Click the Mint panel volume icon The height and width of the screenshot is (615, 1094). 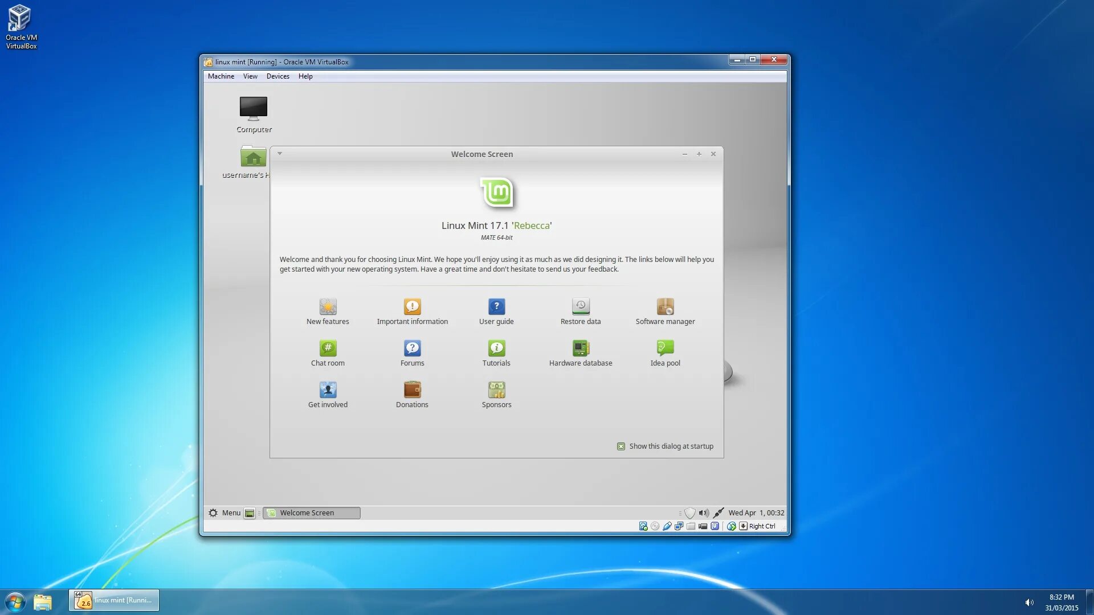pyautogui.click(x=704, y=513)
